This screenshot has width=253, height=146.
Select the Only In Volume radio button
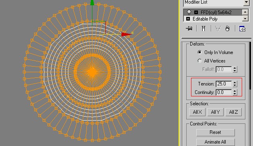[200, 52]
